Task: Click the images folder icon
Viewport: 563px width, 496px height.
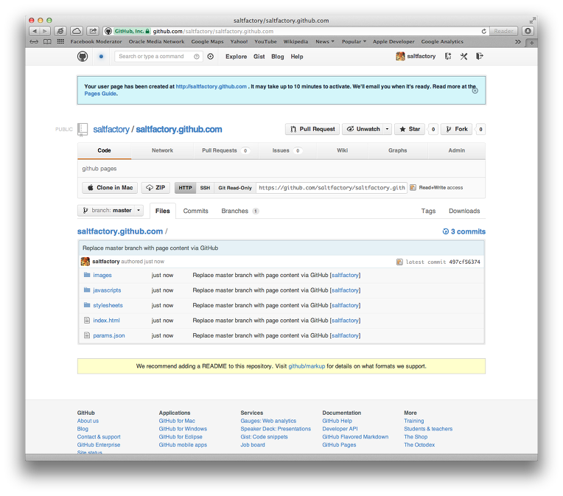Action: tap(86, 275)
